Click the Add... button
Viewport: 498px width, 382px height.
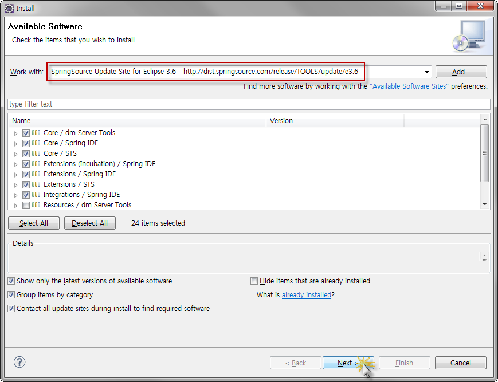click(461, 72)
